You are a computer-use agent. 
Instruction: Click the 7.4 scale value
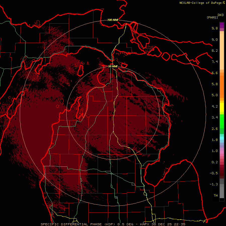click(215, 62)
